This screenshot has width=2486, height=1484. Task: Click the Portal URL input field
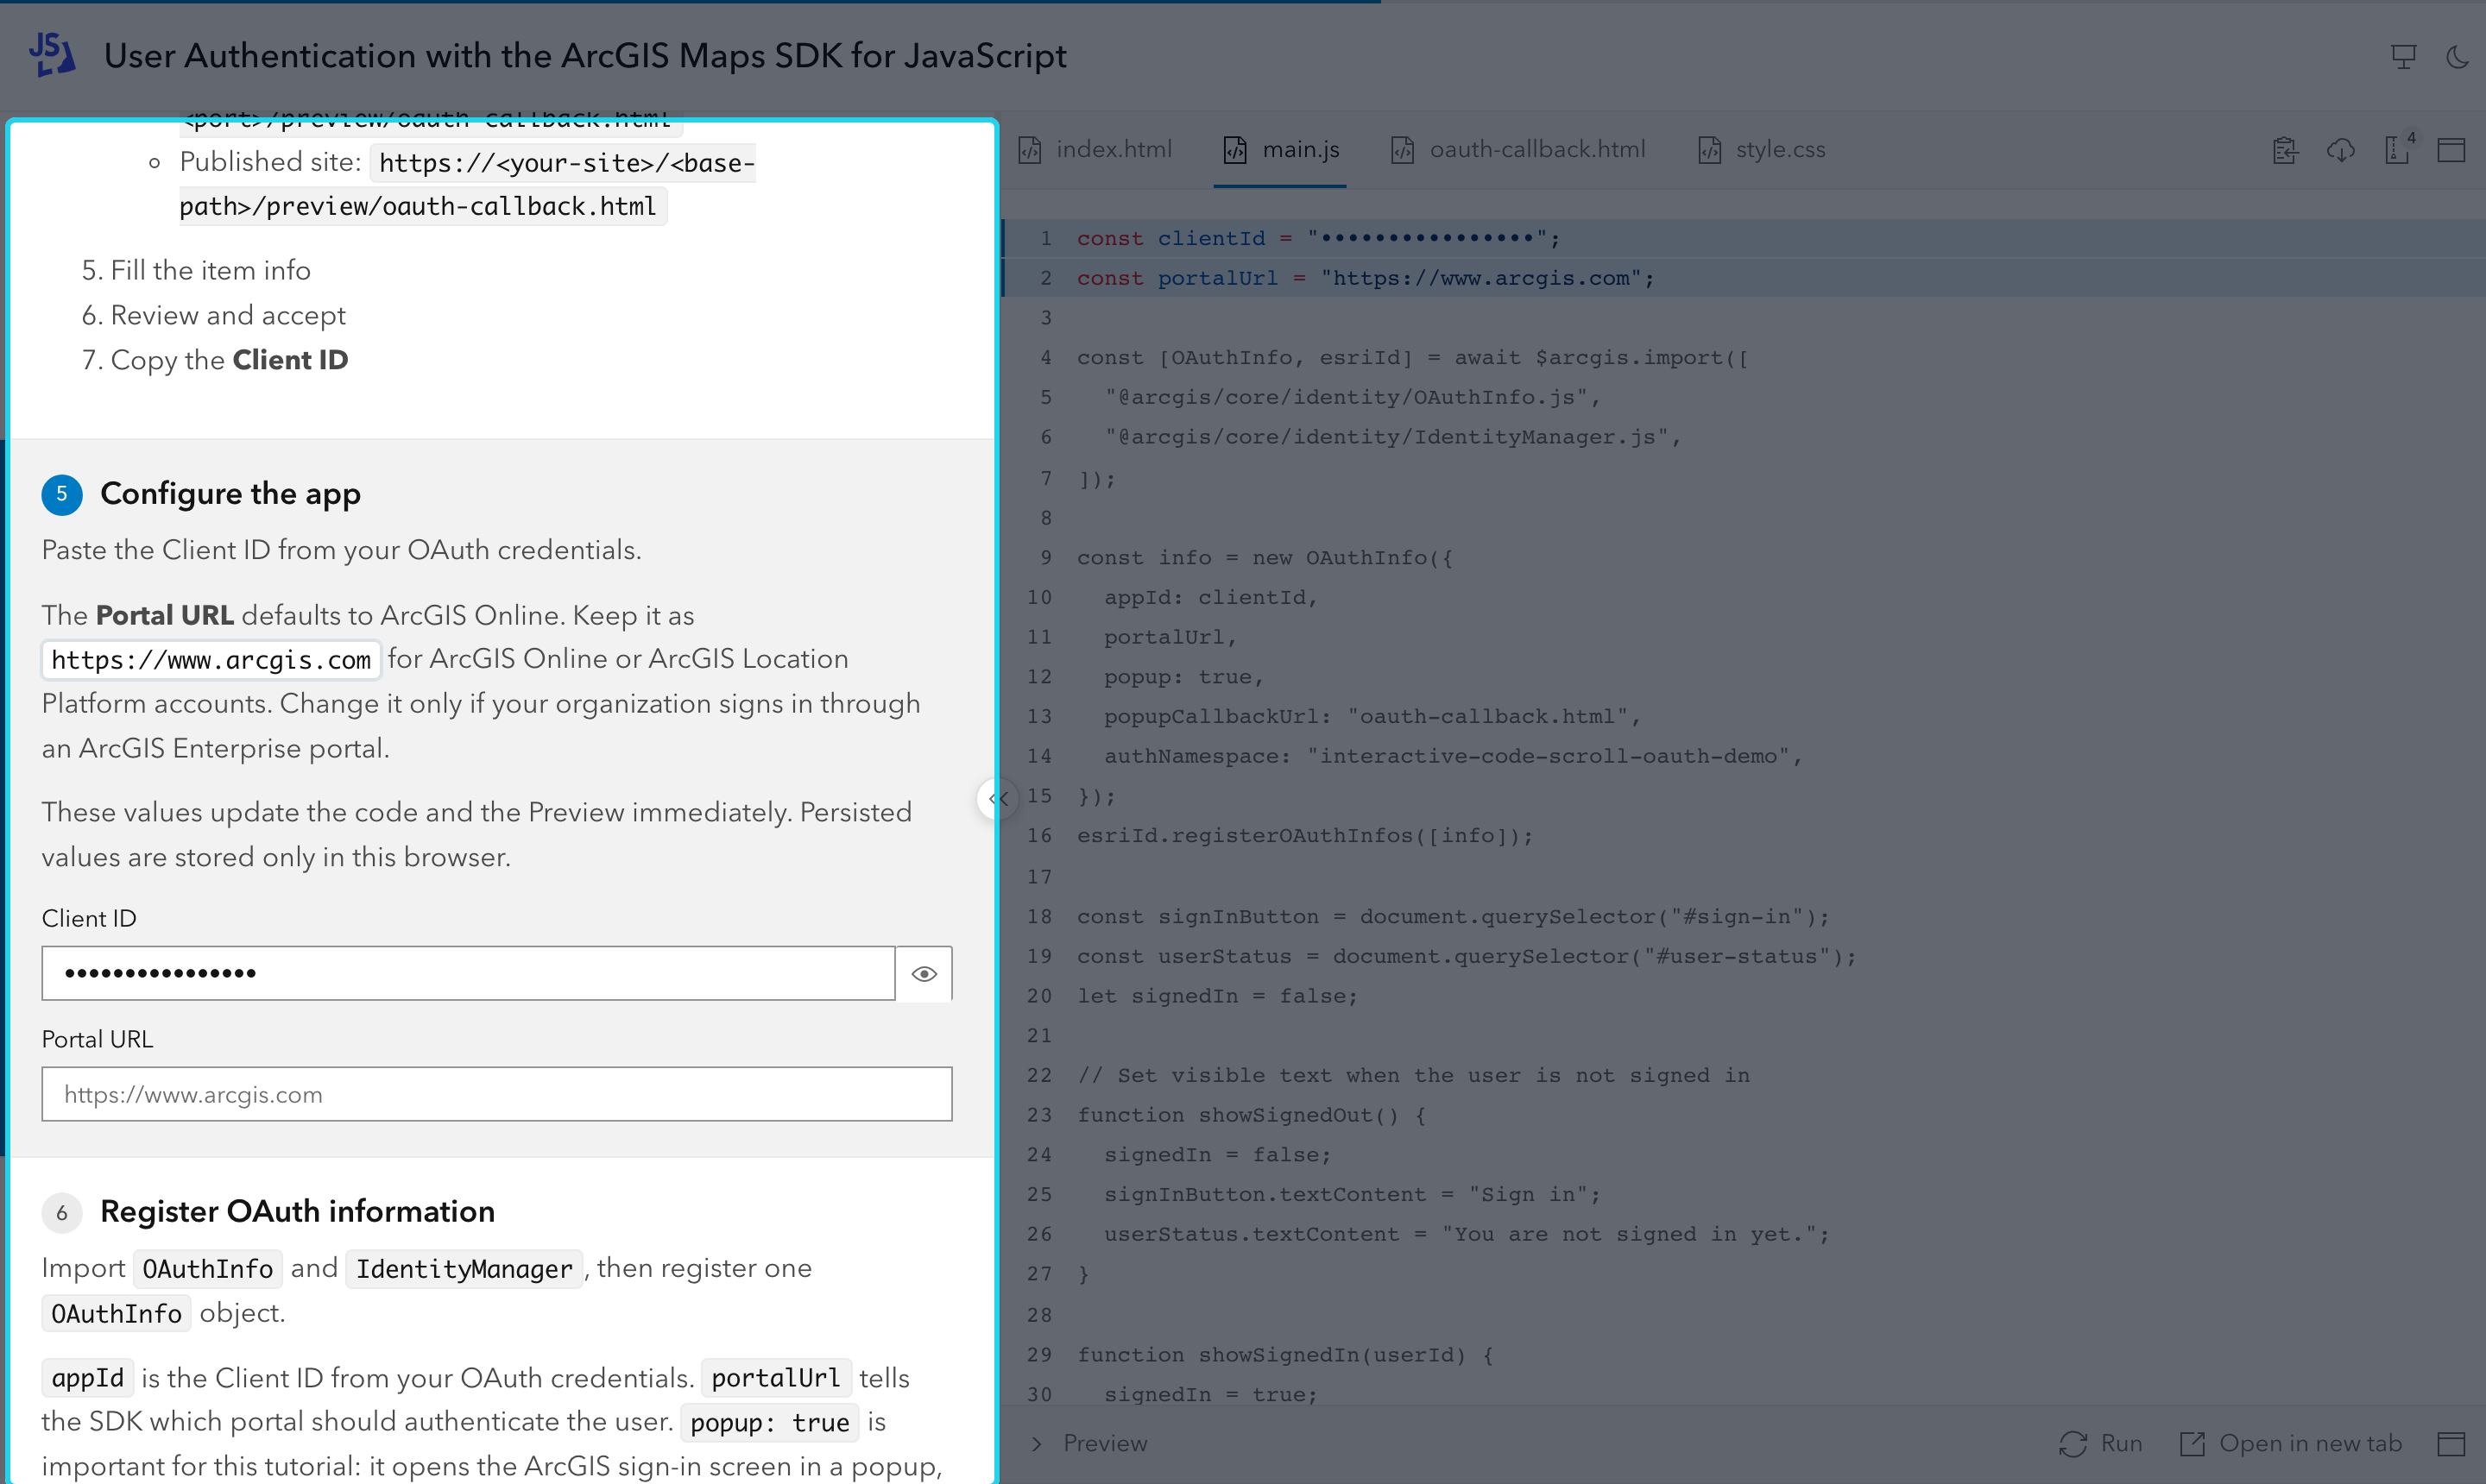(x=496, y=1094)
